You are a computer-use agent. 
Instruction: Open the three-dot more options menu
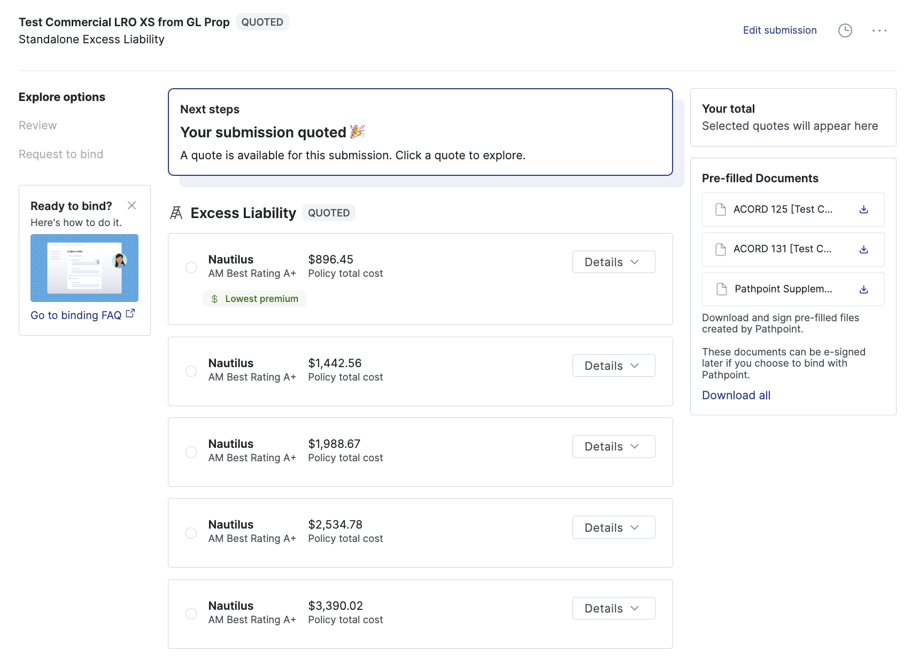[879, 30]
